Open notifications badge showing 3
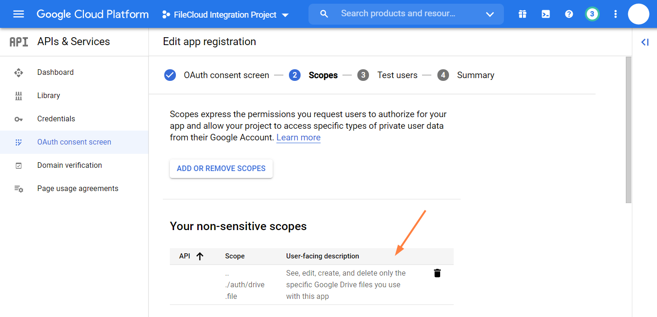This screenshot has height=317, width=657. coord(592,14)
